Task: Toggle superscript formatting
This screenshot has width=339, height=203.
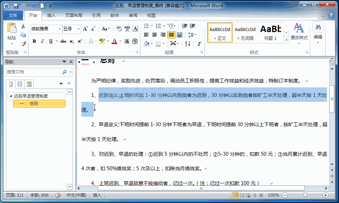Action: coord(80,41)
